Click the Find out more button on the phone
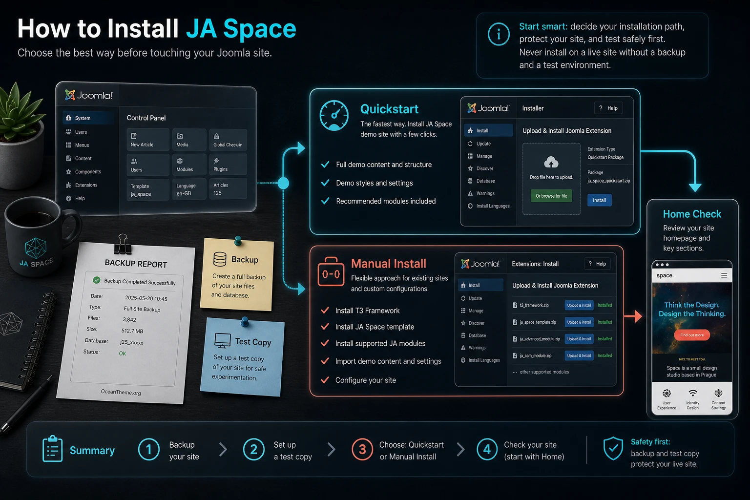This screenshot has width=750, height=500. (x=692, y=335)
